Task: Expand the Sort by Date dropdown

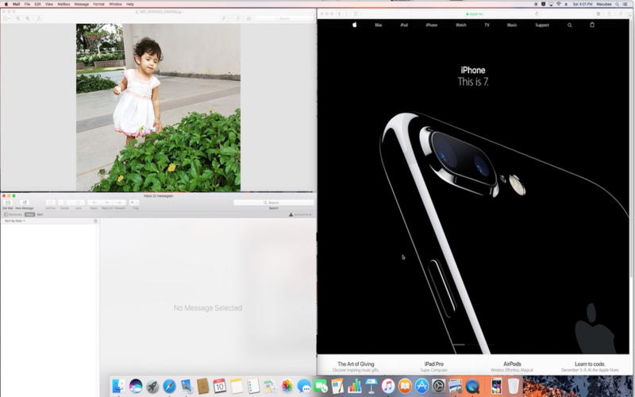Action: [x=15, y=221]
